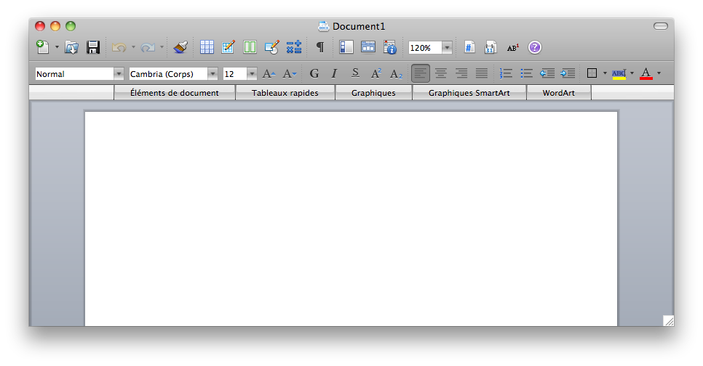Apply borders with square border icon
This screenshot has height=366, width=703.
[x=592, y=73]
